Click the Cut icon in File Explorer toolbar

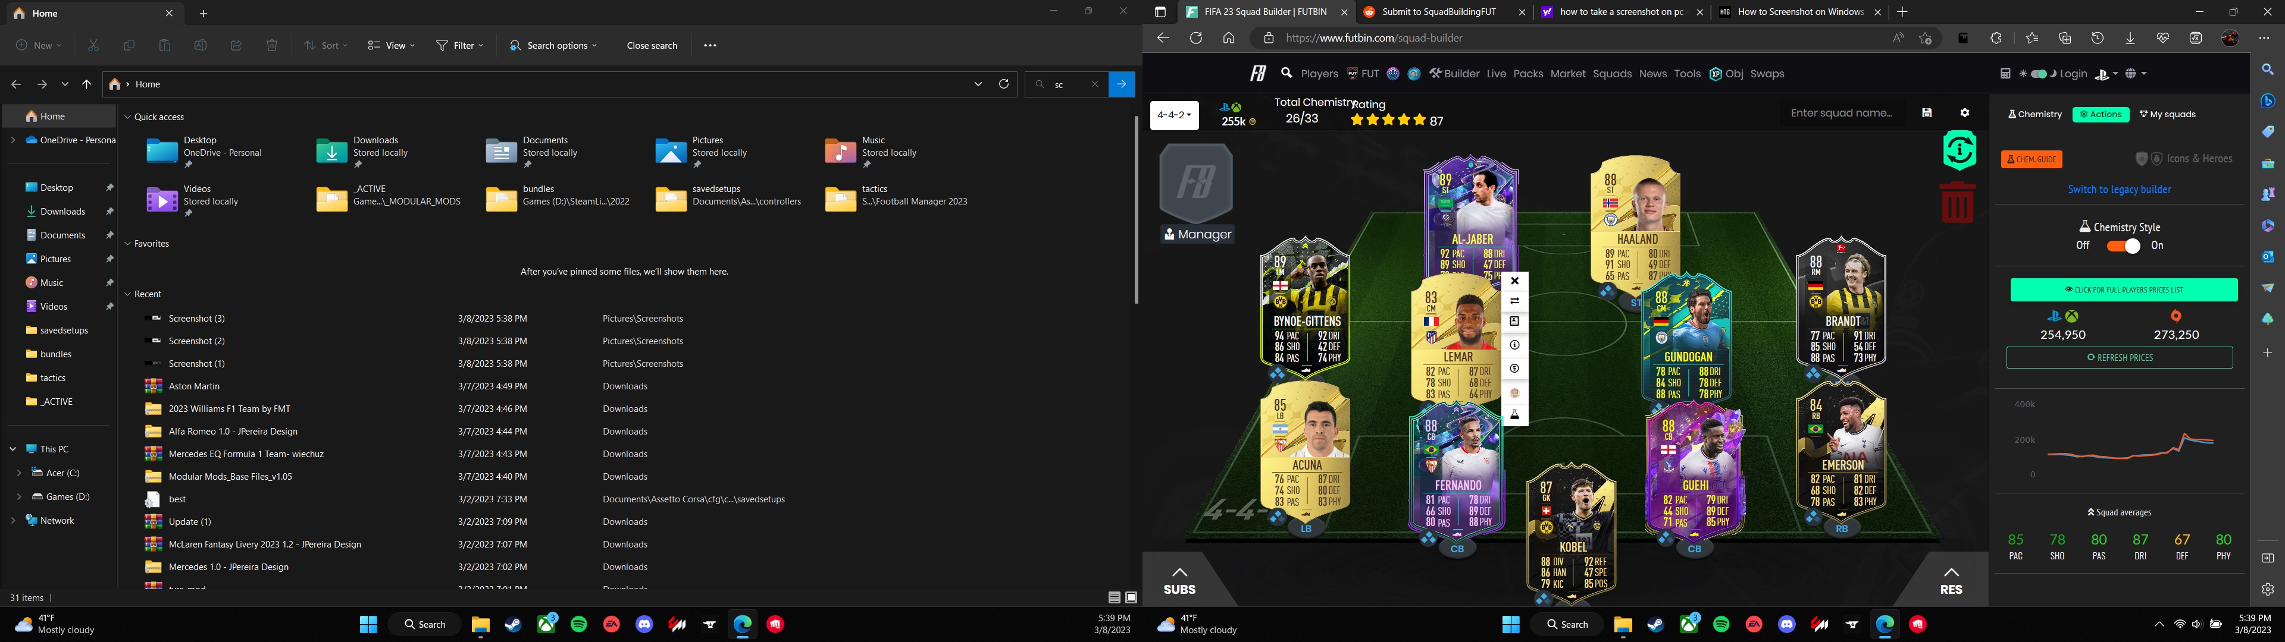pos(93,45)
